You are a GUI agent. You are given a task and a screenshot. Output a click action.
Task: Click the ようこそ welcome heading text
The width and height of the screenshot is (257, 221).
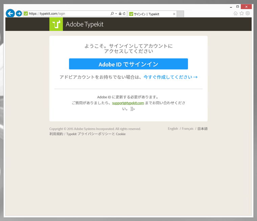[128, 49]
